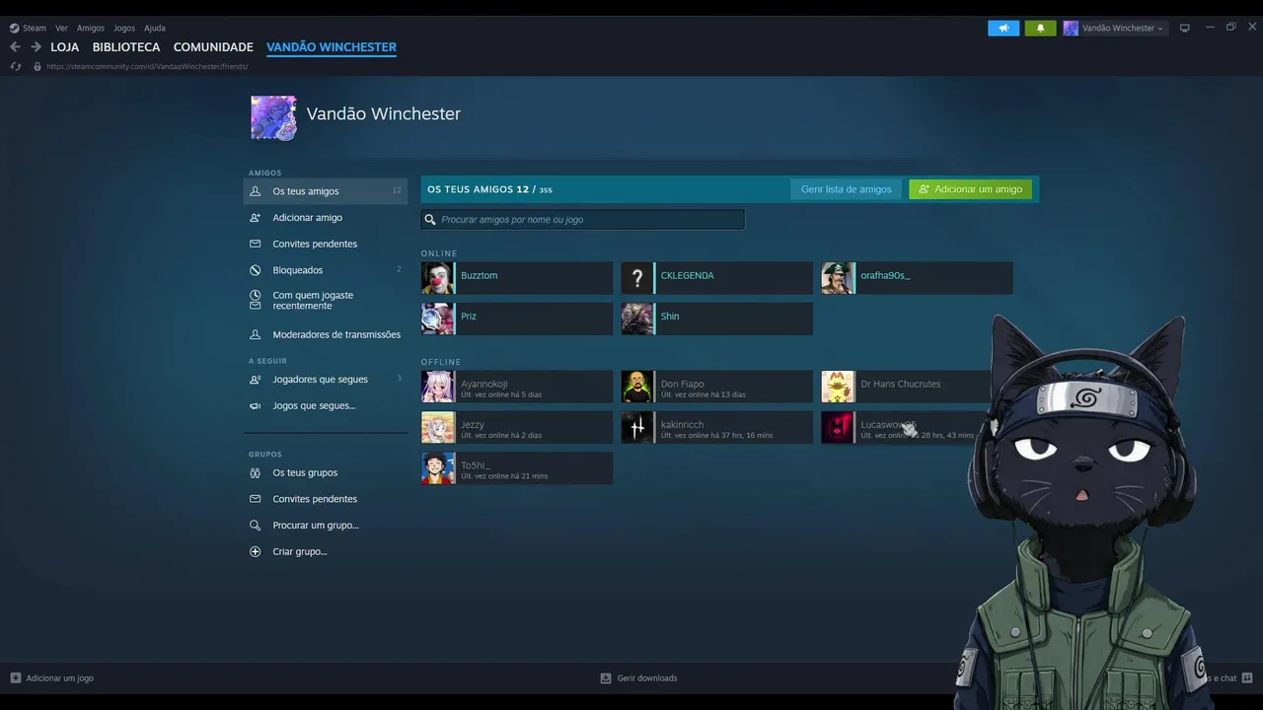The width and height of the screenshot is (1263, 710).
Task: Open Ayannokoji's offline friend card
Action: click(517, 387)
